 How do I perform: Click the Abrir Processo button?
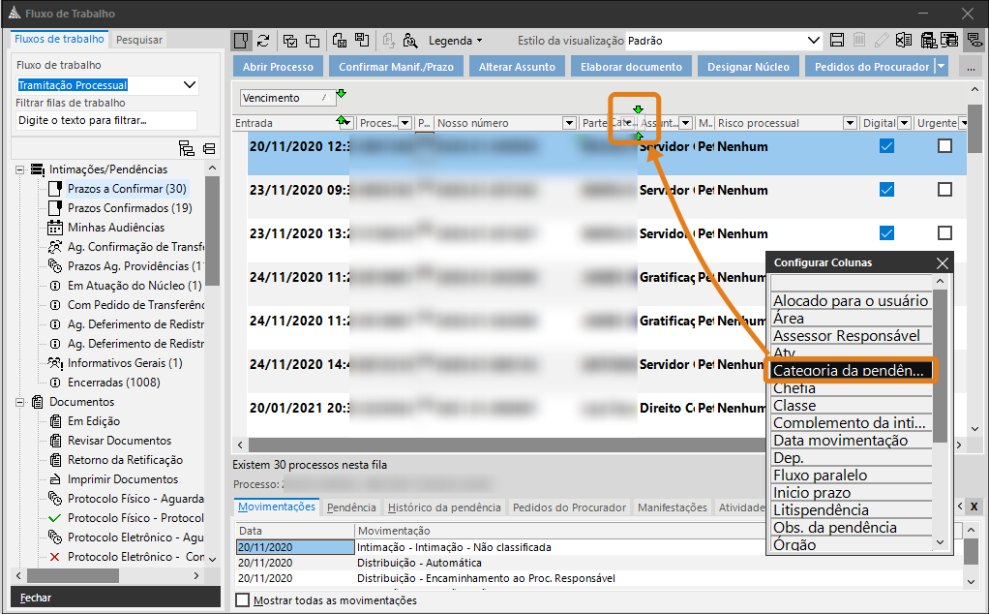(x=278, y=67)
